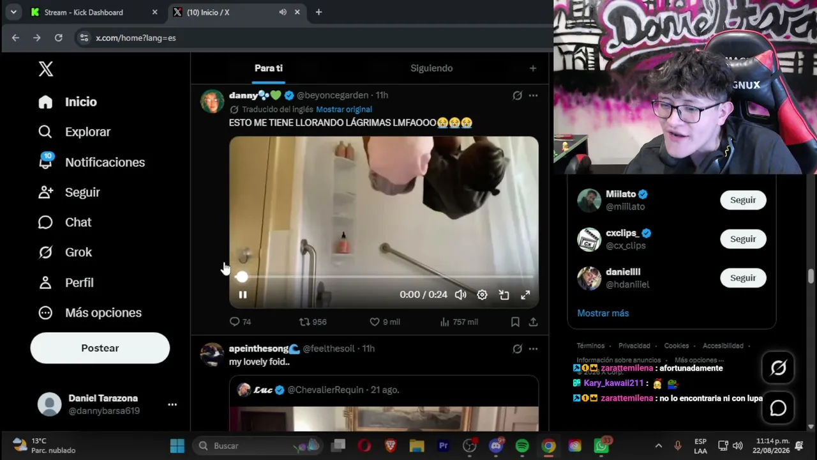Image resolution: width=817 pixels, height=460 pixels.
Task: Open account menu dots beside Daniel Tarazona
Action: pyautogui.click(x=172, y=404)
